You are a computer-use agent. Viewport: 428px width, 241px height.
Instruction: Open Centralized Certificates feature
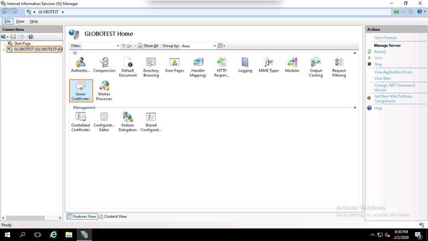(x=81, y=122)
